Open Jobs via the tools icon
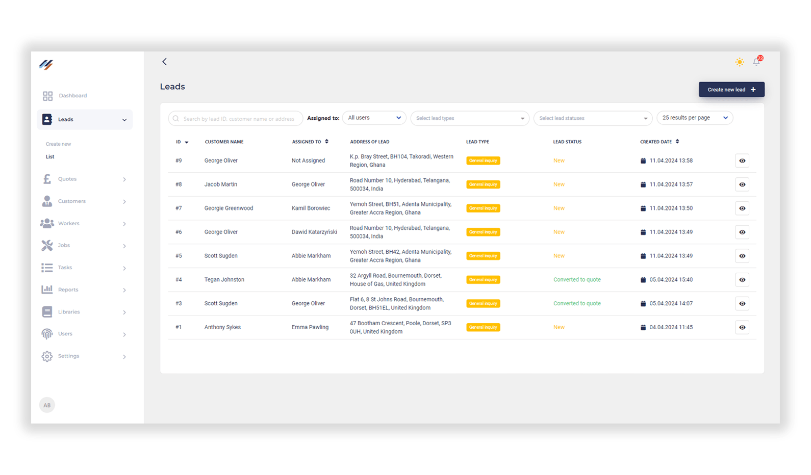 [x=47, y=246]
